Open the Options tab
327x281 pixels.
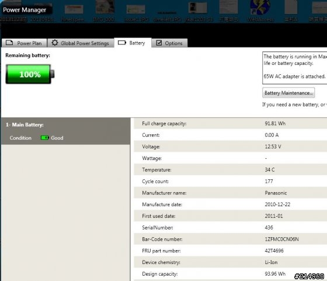pyautogui.click(x=169, y=43)
